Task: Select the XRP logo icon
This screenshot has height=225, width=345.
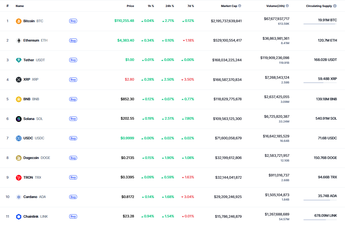Action: pos(19,79)
